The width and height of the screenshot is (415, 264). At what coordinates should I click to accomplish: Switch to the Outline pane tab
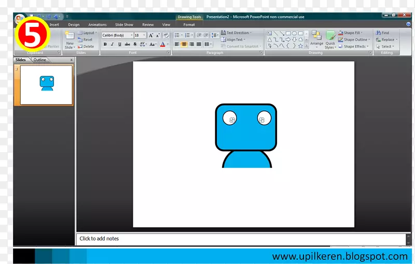[x=40, y=60]
